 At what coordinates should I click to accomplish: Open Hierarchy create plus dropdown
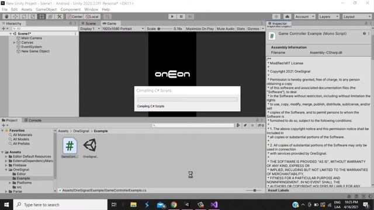pos(5,29)
